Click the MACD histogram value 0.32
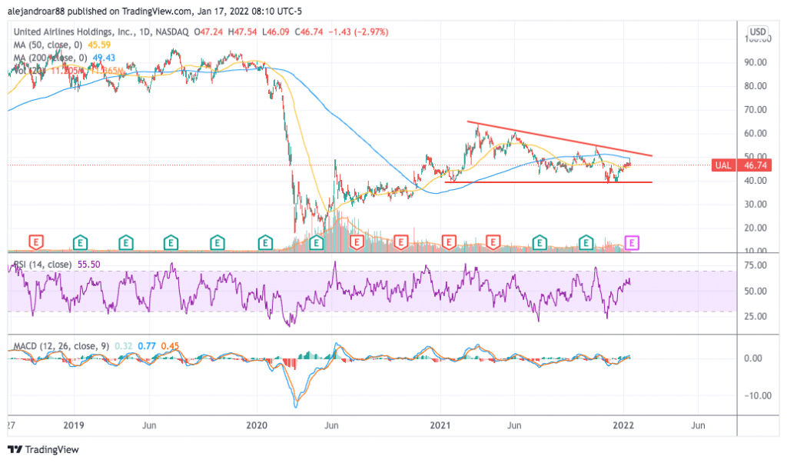Image resolution: width=787 pixels, height=463 pixels. pyautogui.click(x=124, y=346)
